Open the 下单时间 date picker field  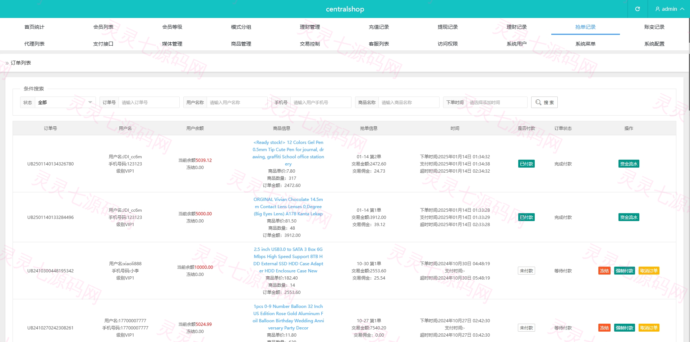point(497,102)
